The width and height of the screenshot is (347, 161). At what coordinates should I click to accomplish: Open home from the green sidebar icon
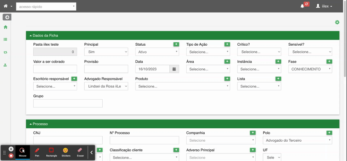[x=5, y=27]
